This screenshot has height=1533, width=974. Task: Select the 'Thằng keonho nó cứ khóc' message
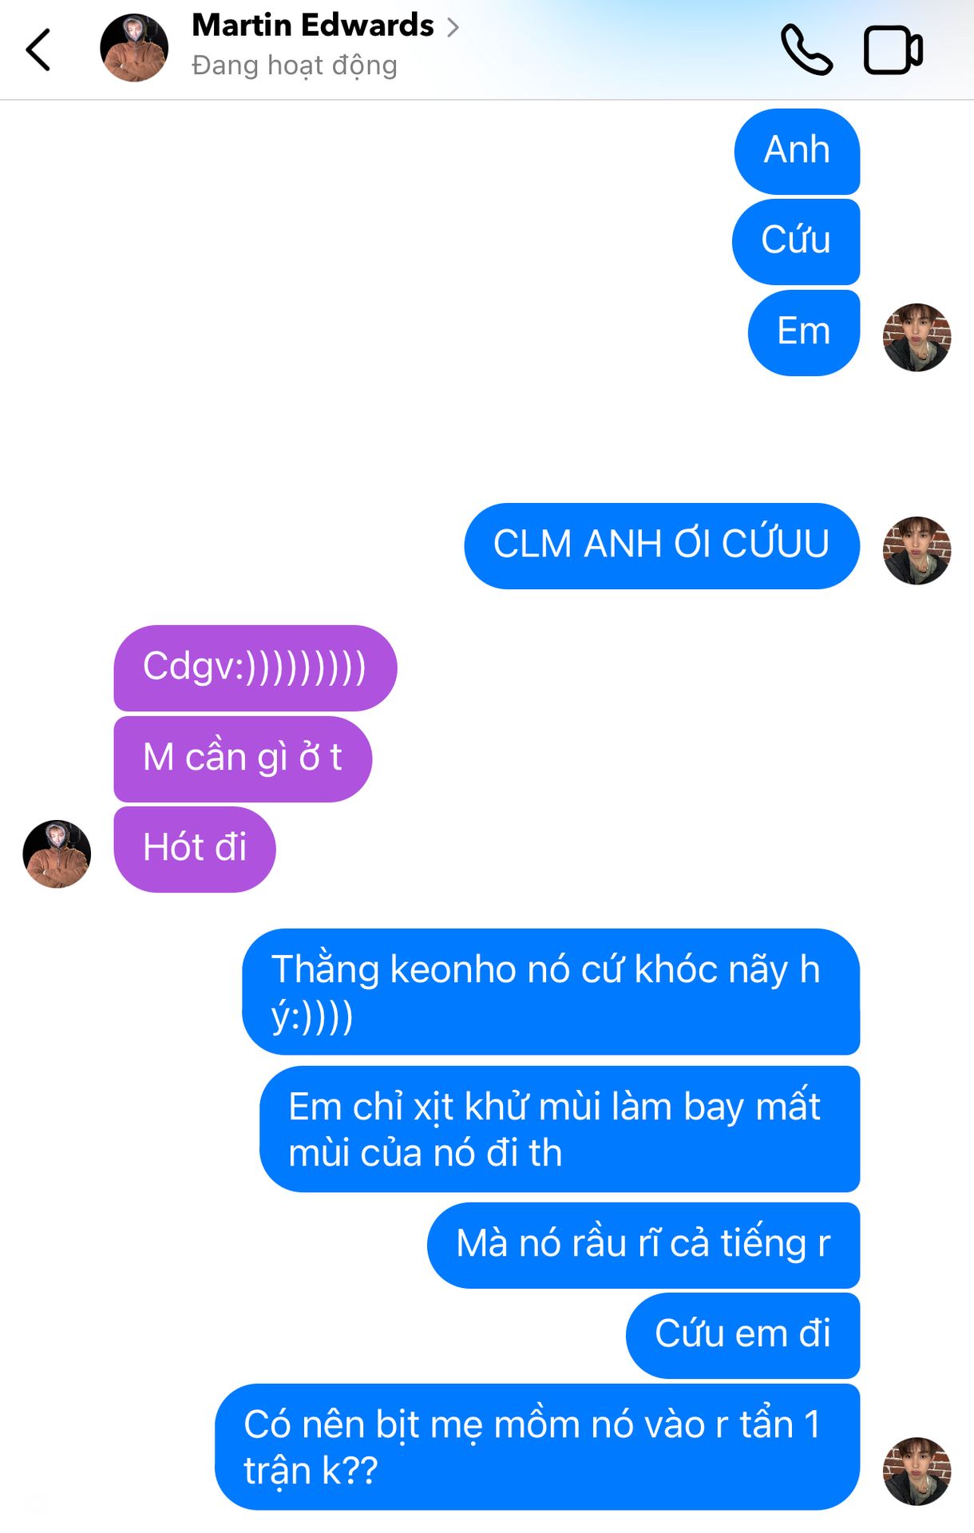coord(551,991)
